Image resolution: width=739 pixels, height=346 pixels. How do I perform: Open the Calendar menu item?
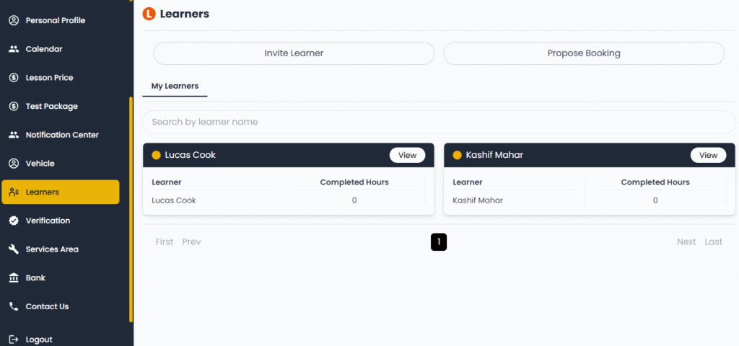click(43, 49)
